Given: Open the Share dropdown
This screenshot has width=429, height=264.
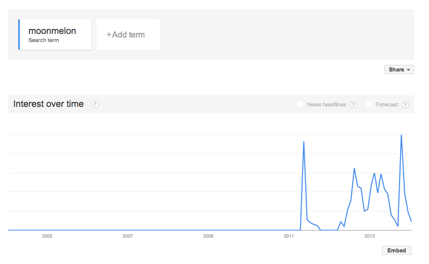Looking at the screenshot, I should point(399,70).
